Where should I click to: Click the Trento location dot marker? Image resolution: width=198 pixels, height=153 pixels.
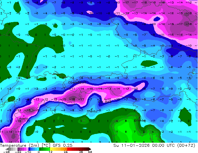click(92, 109)
